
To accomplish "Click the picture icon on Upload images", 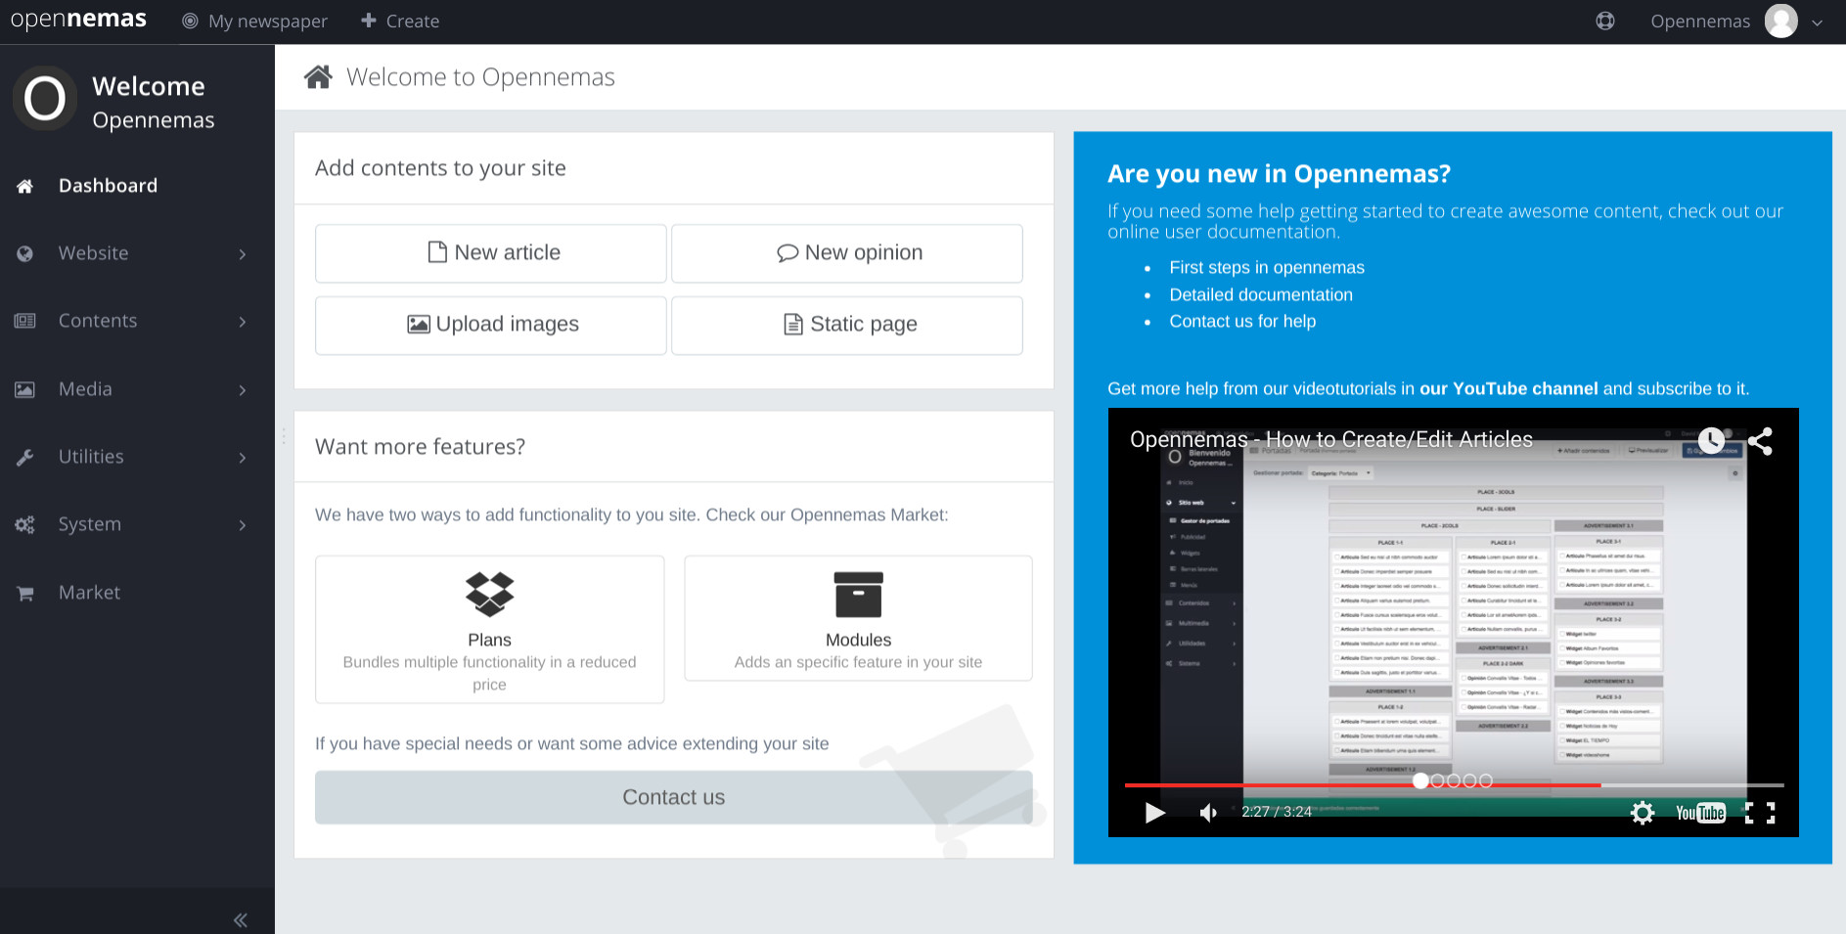I will pyautogui.click(x=419, y=324).
